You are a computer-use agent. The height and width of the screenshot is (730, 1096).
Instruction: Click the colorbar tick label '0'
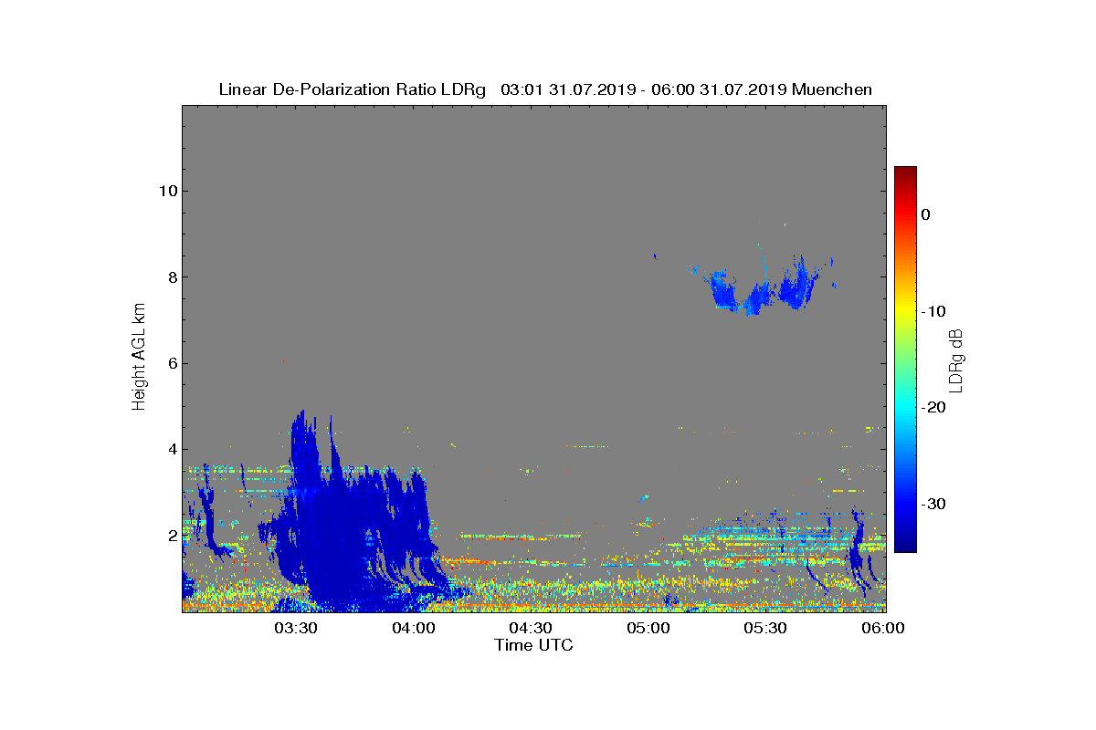pos(925,214)
